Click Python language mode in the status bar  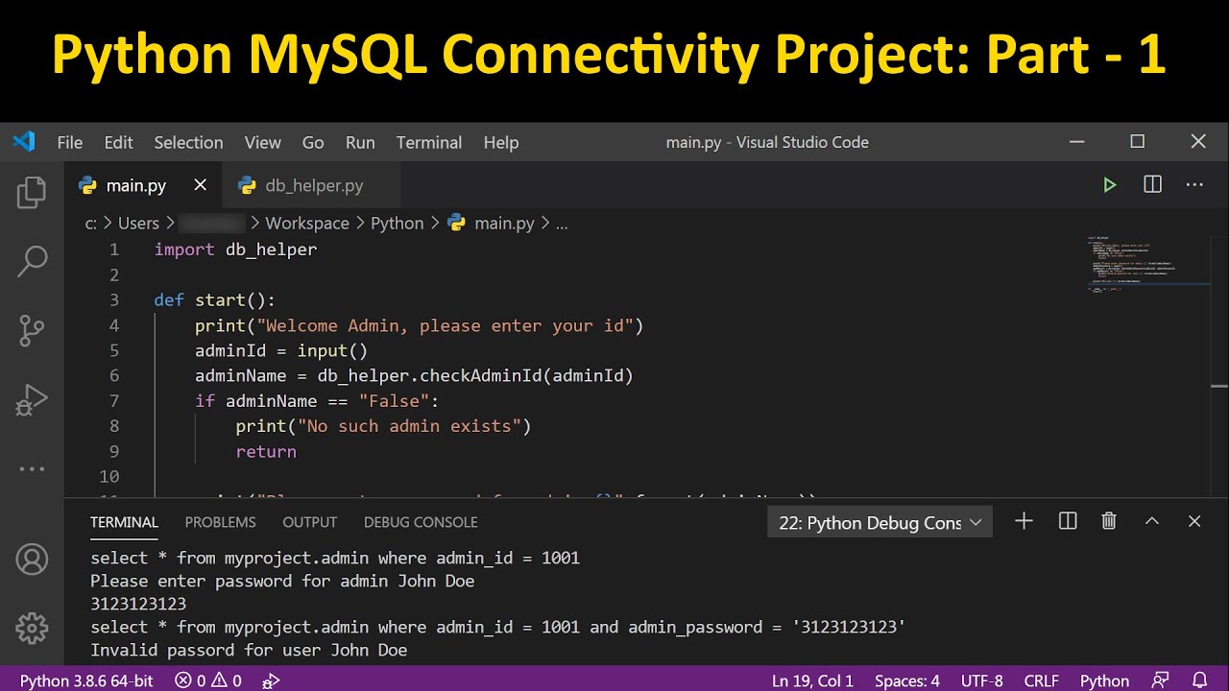click(1104, 680)
